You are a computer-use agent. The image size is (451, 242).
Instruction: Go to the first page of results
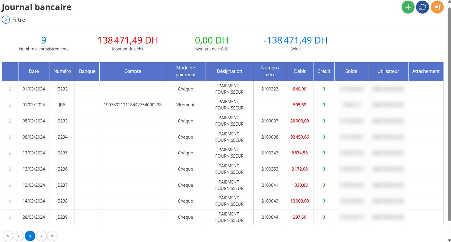pos(8,236)
